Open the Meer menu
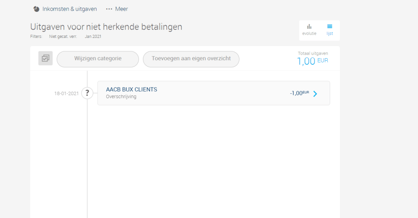 121,9
